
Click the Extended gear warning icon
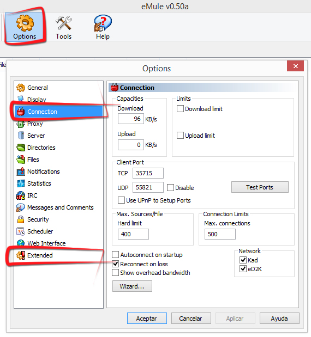click(21, 255)
